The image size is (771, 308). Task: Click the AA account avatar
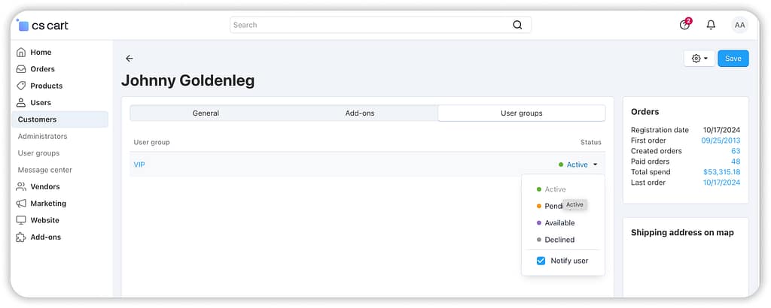[x=739, y=25]
